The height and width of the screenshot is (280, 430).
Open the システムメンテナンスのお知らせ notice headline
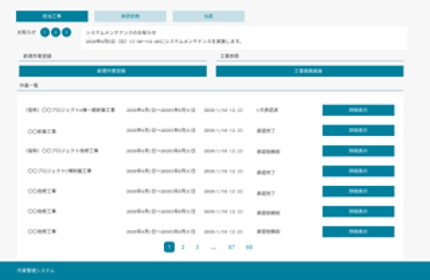click(121, 32)
